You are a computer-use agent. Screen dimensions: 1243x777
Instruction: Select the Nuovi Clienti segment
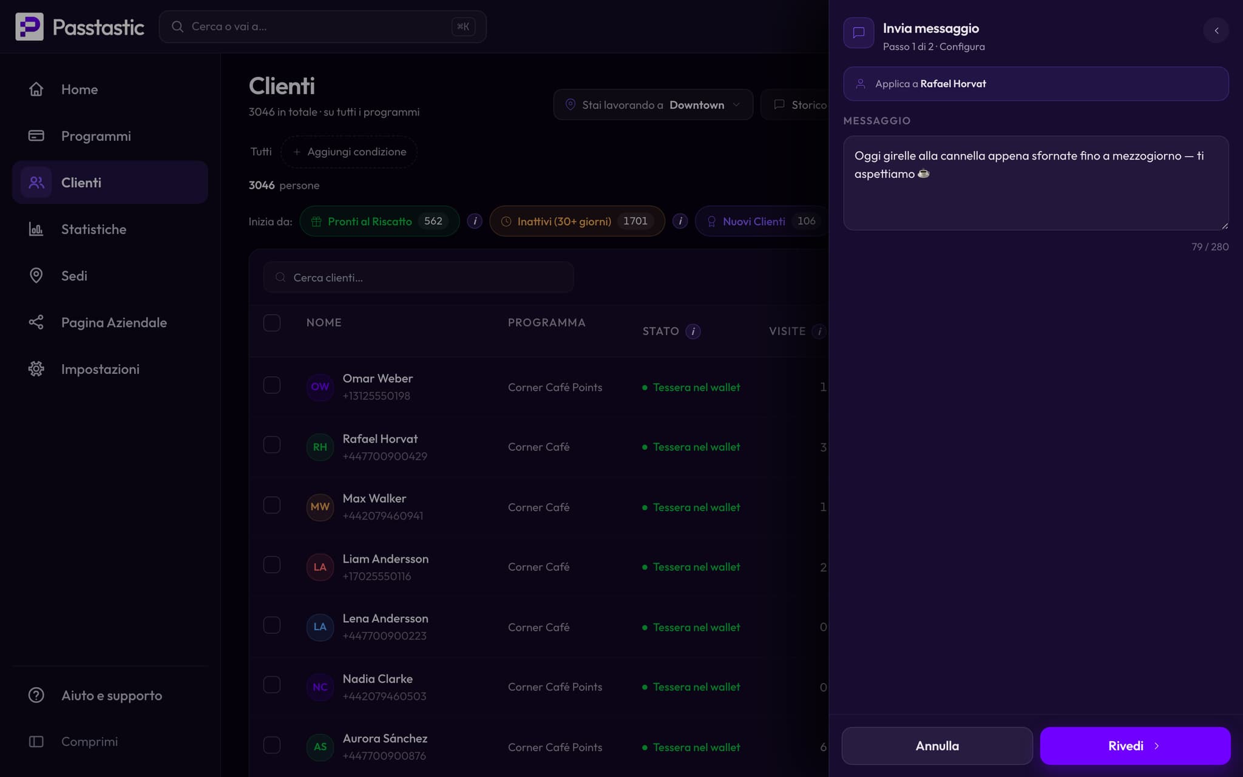762,221
